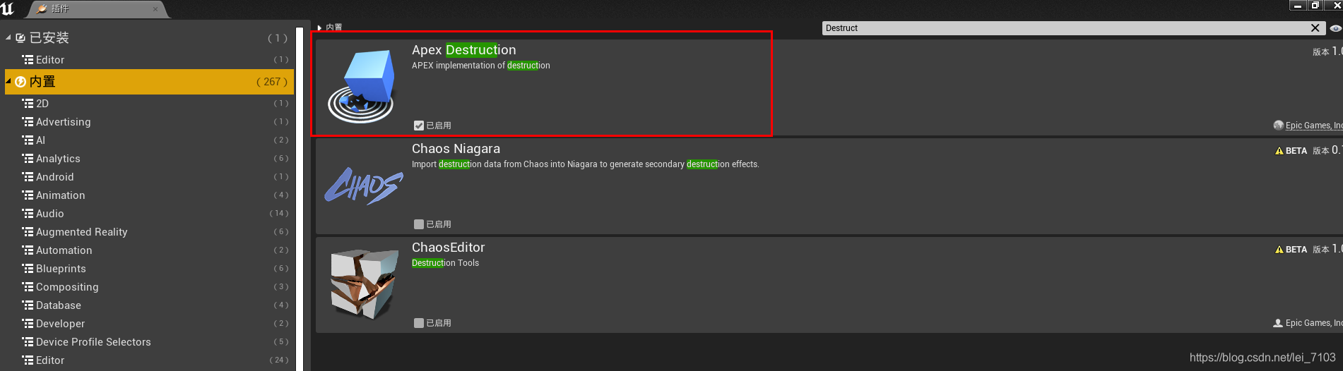Viewport: 1343px width, 371px height.
Task: Click the sidebar vertical scrollbar
Action: [300, 197]
